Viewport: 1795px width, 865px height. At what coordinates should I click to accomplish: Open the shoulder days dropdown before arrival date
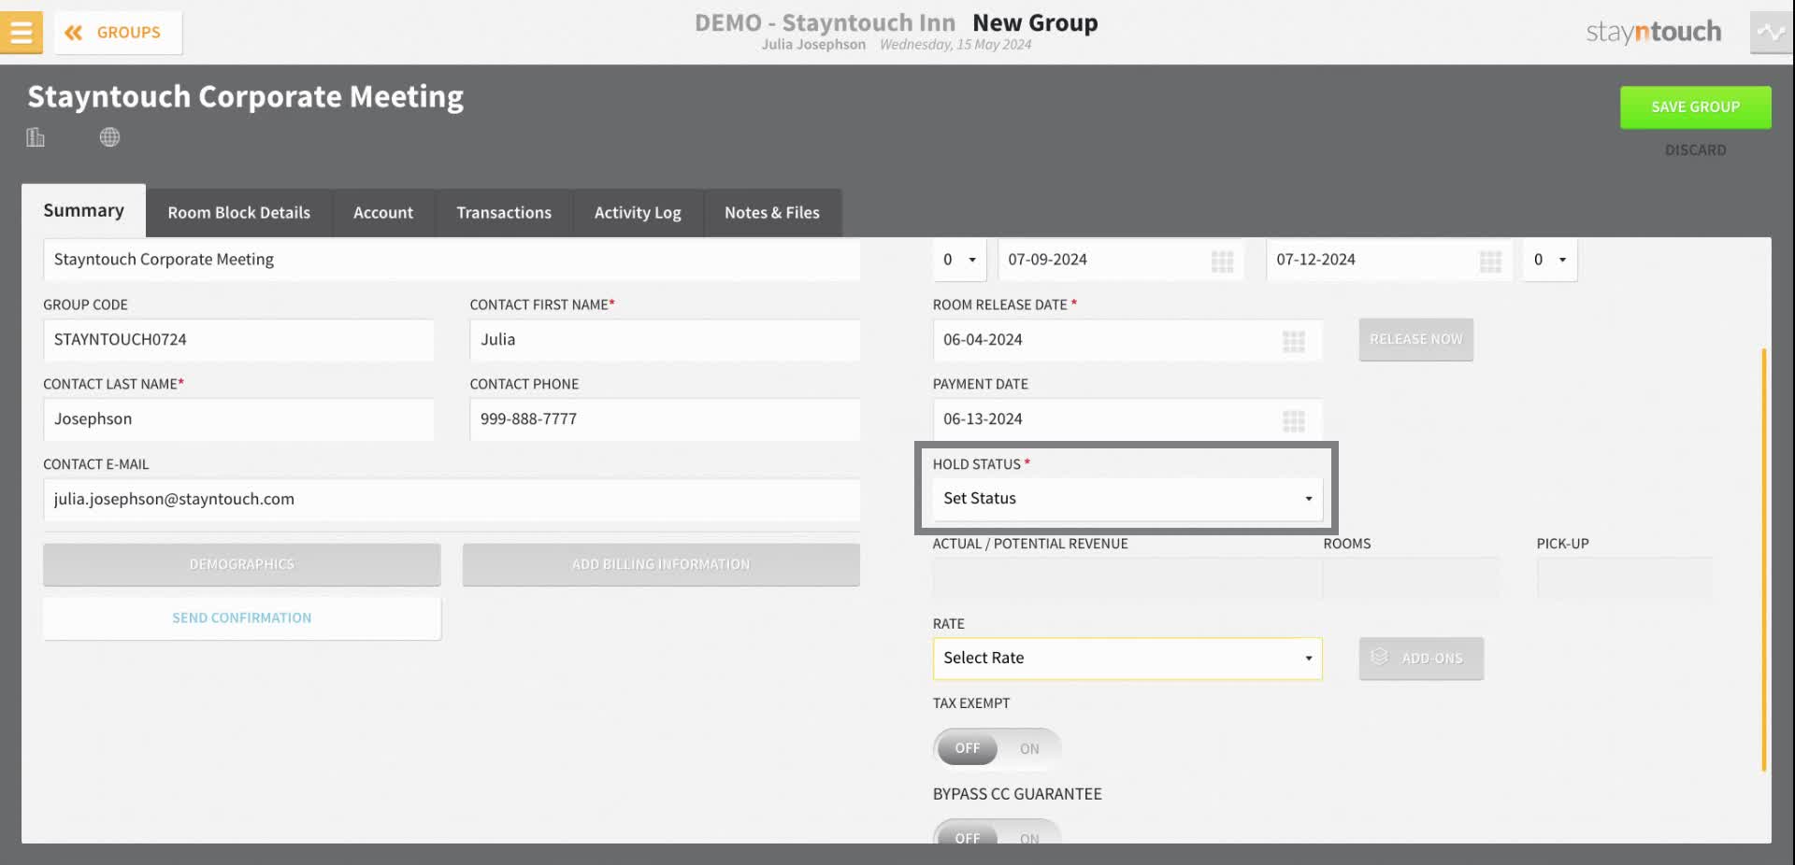click(x=959, y=260)
